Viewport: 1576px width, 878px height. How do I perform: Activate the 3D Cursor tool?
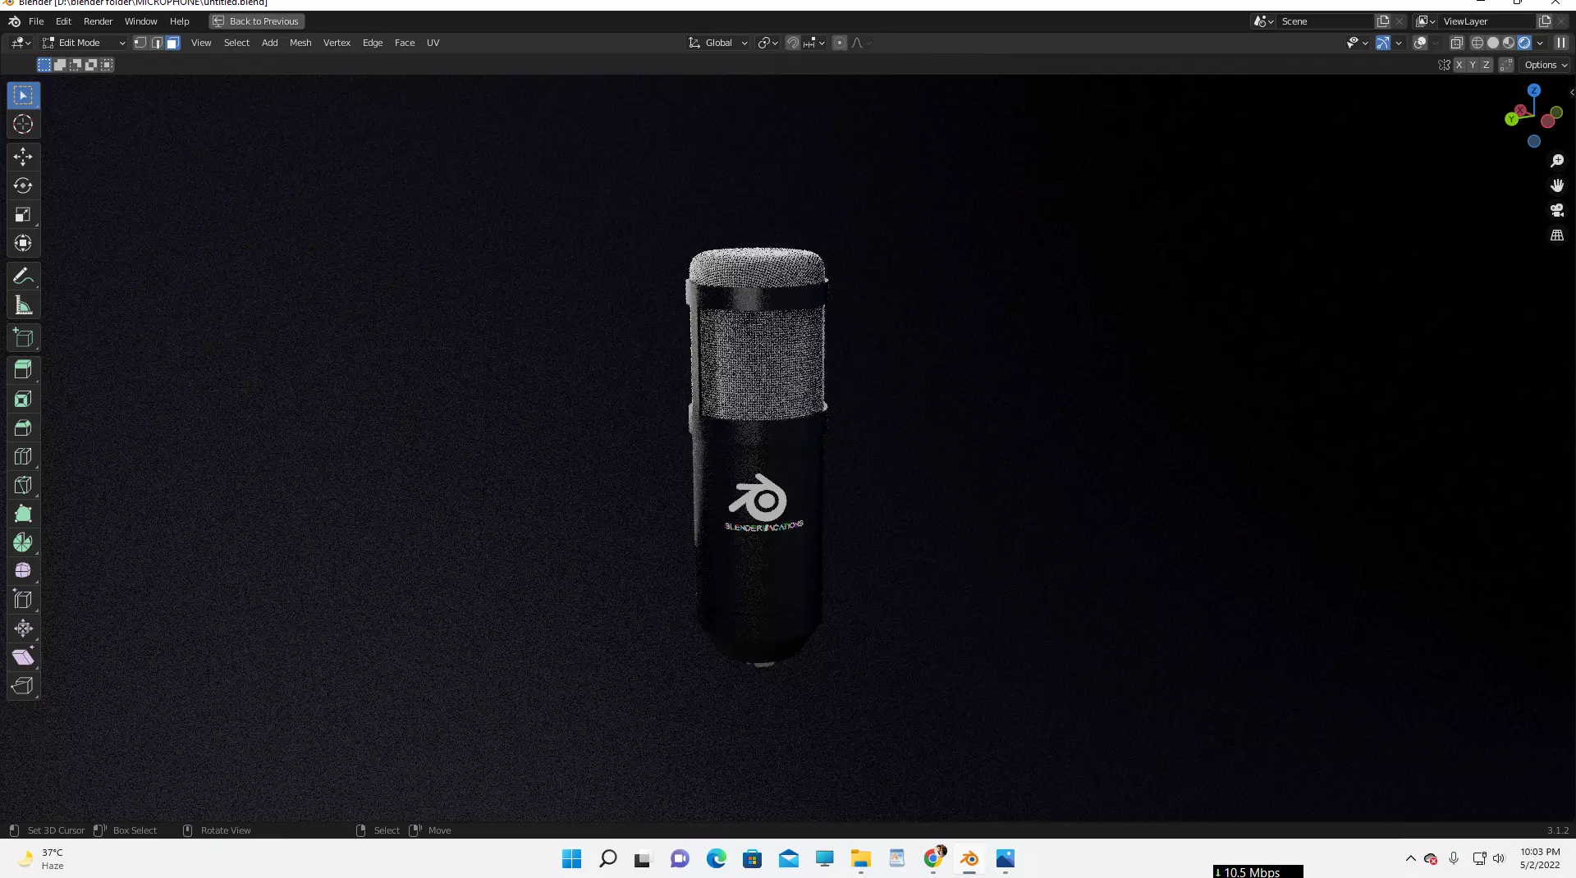[x=23, y=124]
